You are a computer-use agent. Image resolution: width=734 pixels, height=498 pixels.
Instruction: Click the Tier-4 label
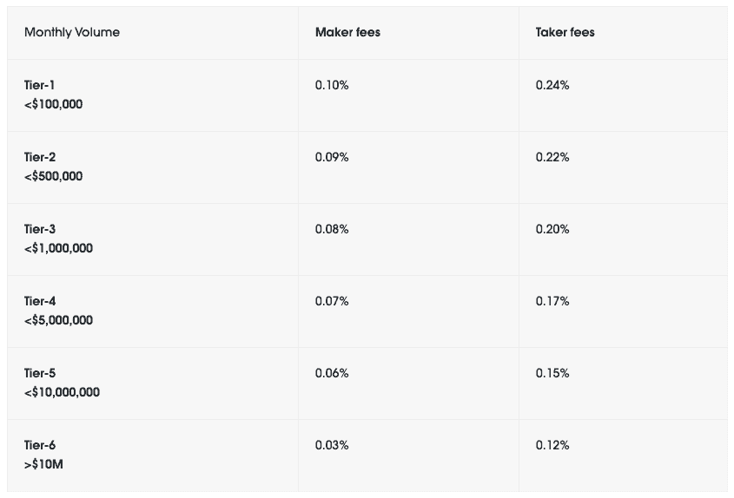[40, 301]
